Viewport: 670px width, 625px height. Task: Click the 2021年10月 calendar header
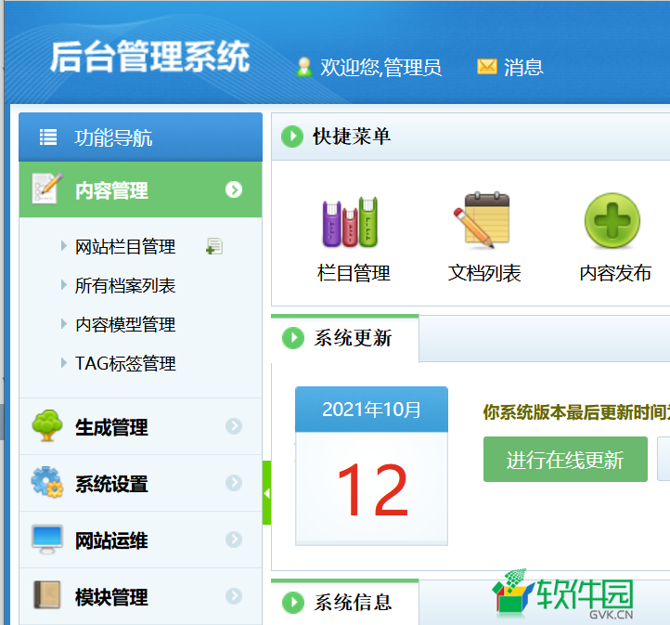[371, 410]
